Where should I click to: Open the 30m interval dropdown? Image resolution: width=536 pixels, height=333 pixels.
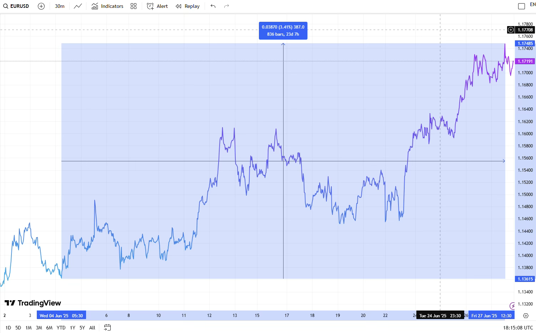point(60,6)
